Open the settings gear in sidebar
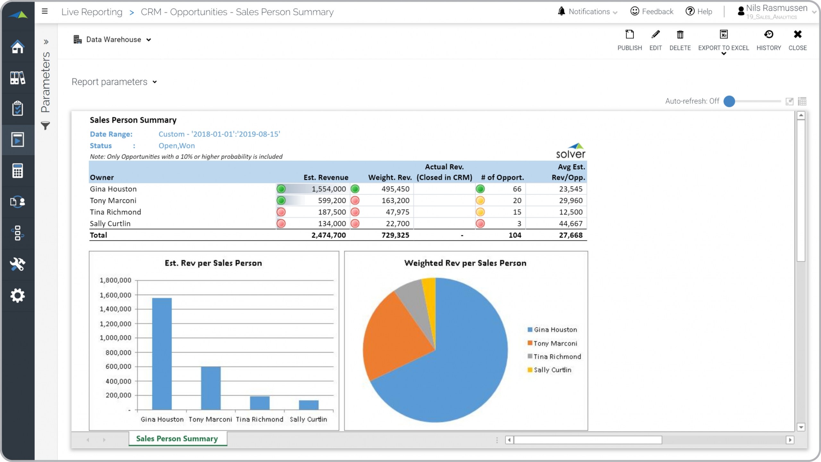821x462 pixels. pos(17,295)
